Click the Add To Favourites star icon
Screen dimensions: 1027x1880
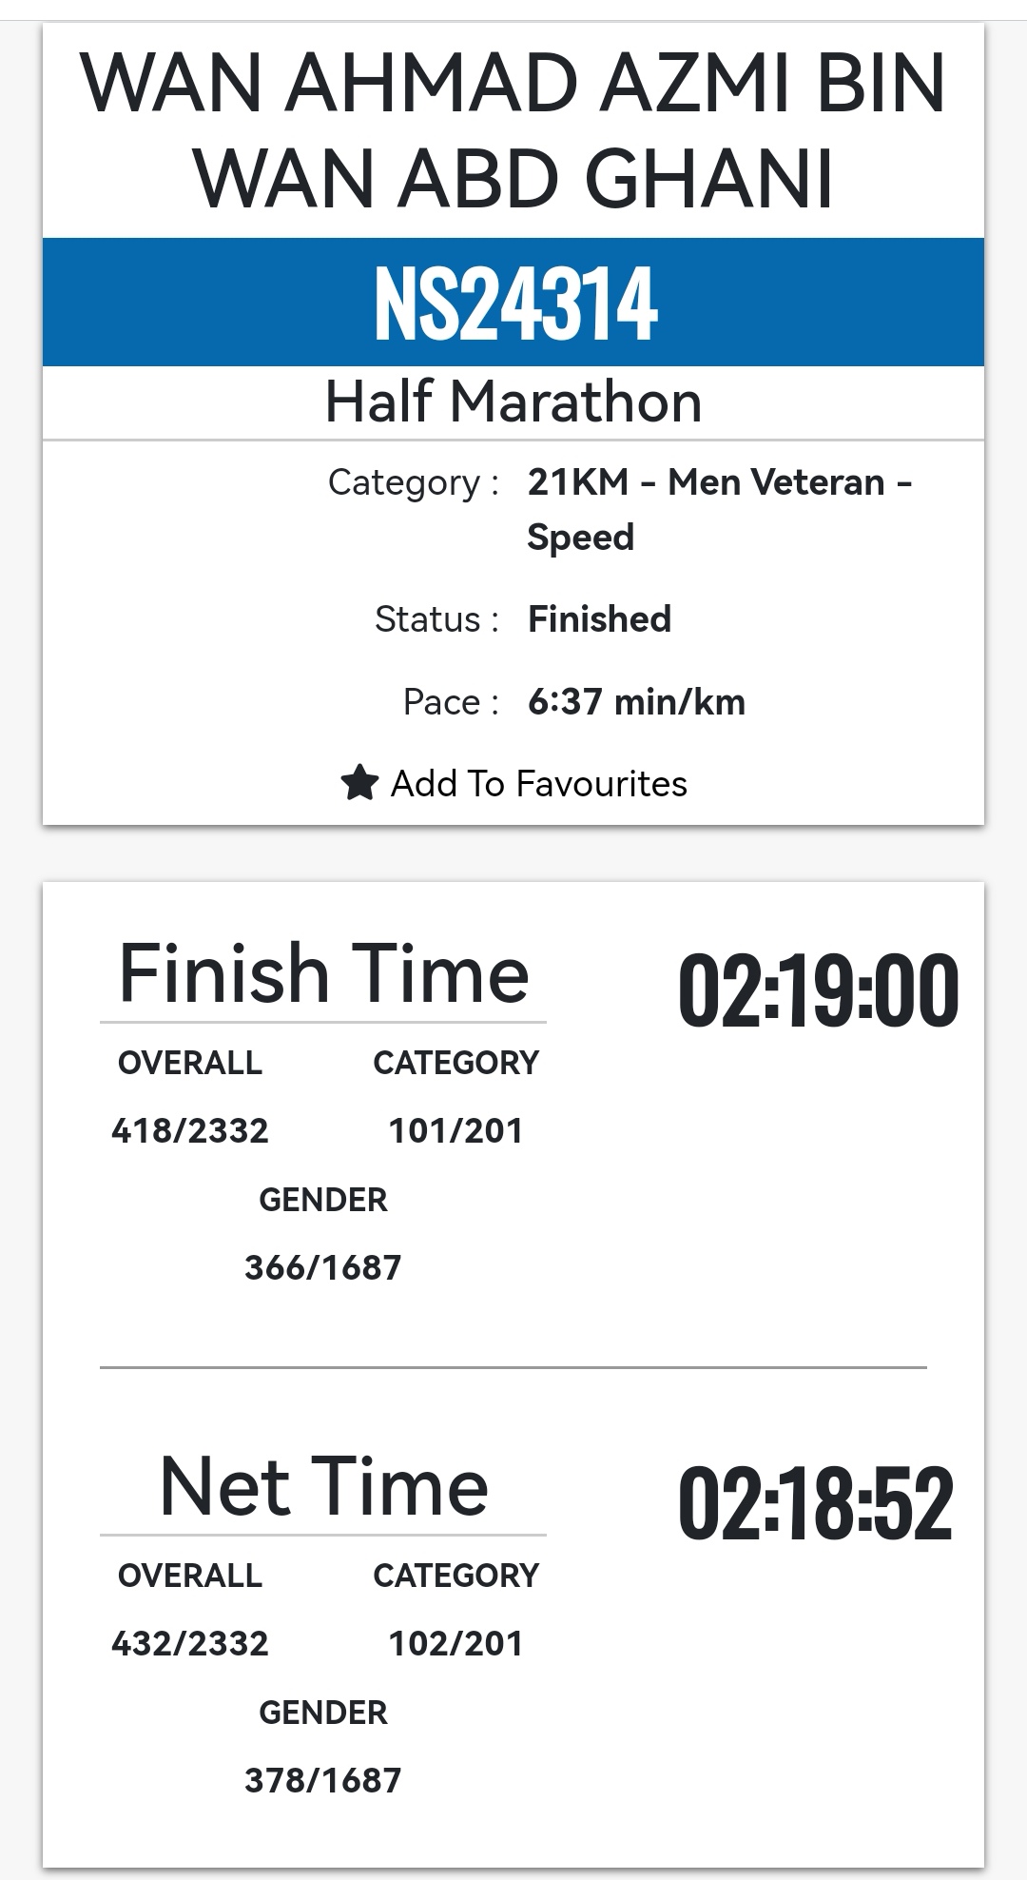(359, 783)
